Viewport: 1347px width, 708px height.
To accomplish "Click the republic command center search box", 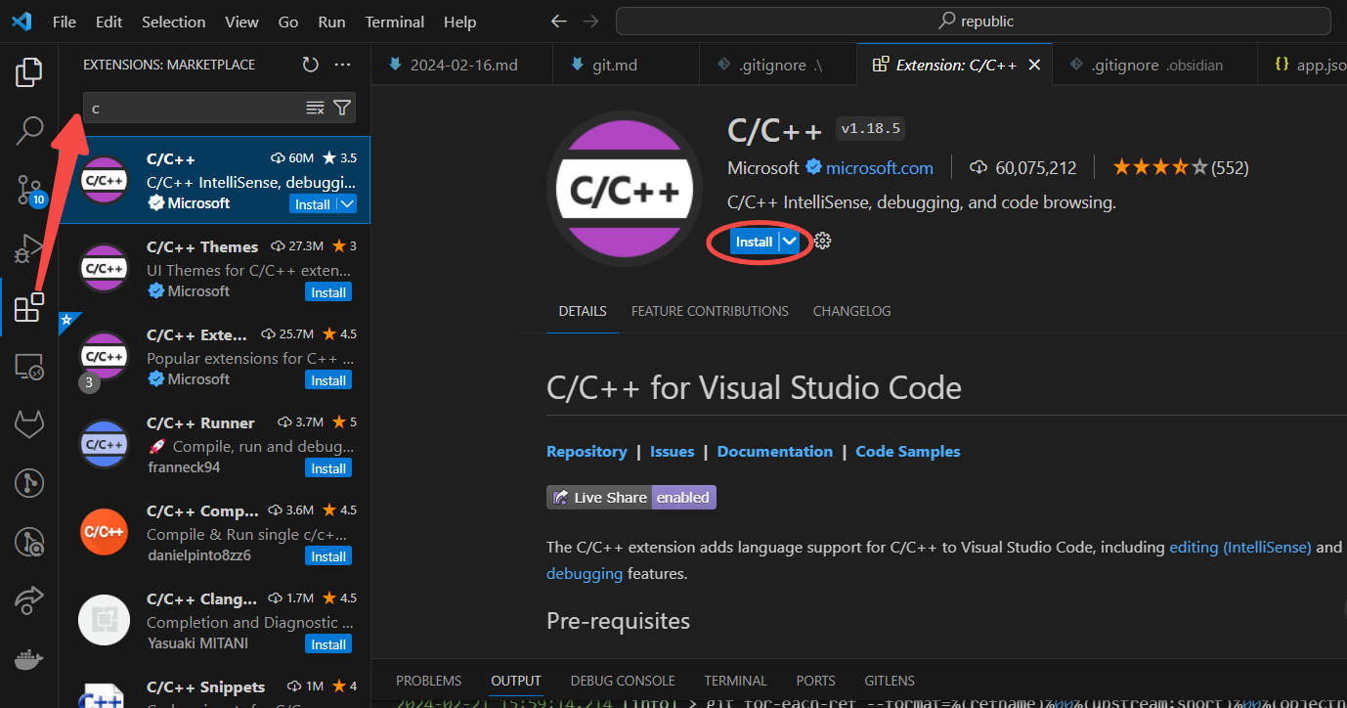I will pyautogui.click(x=974, y=21).
